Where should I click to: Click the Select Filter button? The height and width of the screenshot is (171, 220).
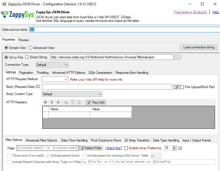click(91, 148)
